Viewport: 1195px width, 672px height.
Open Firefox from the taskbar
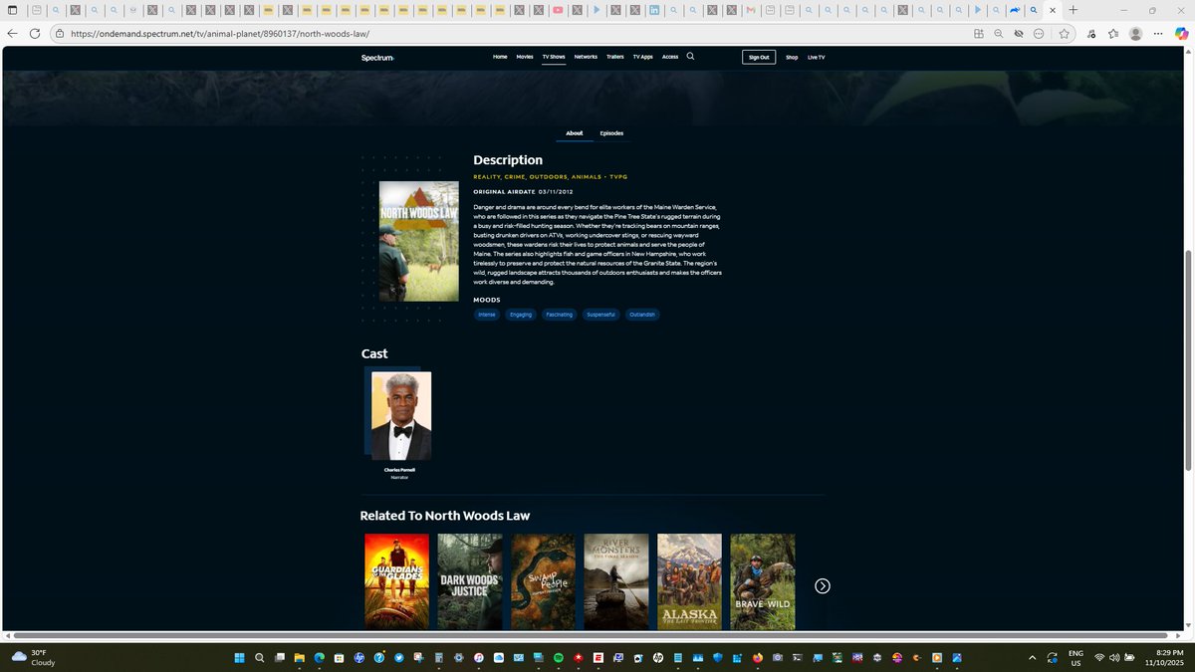pos(757,657)
